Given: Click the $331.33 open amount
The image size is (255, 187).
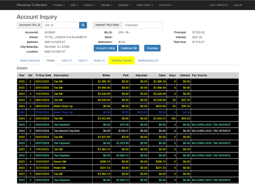Looking at the screenshot, I should [161, 168].
